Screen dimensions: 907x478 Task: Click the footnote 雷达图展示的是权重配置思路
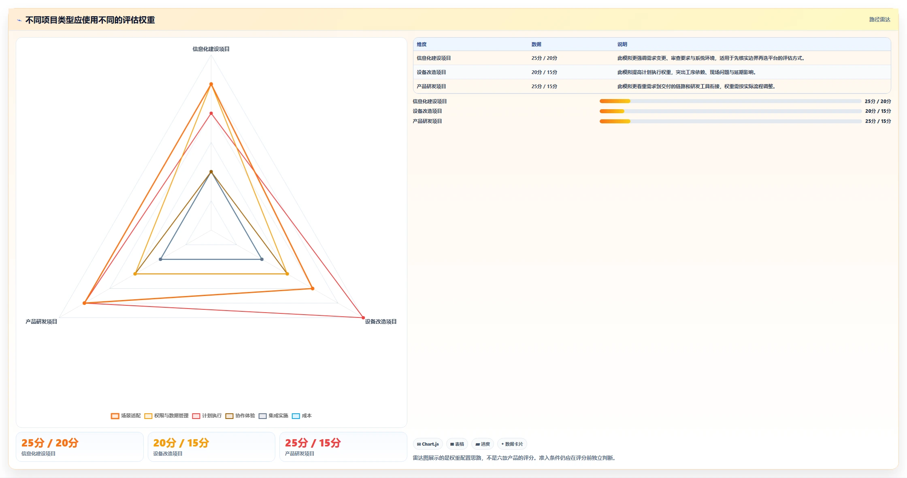tap(515, 458)
